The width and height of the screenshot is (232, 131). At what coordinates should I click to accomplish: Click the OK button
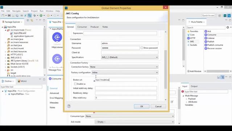tap(142, 106)
